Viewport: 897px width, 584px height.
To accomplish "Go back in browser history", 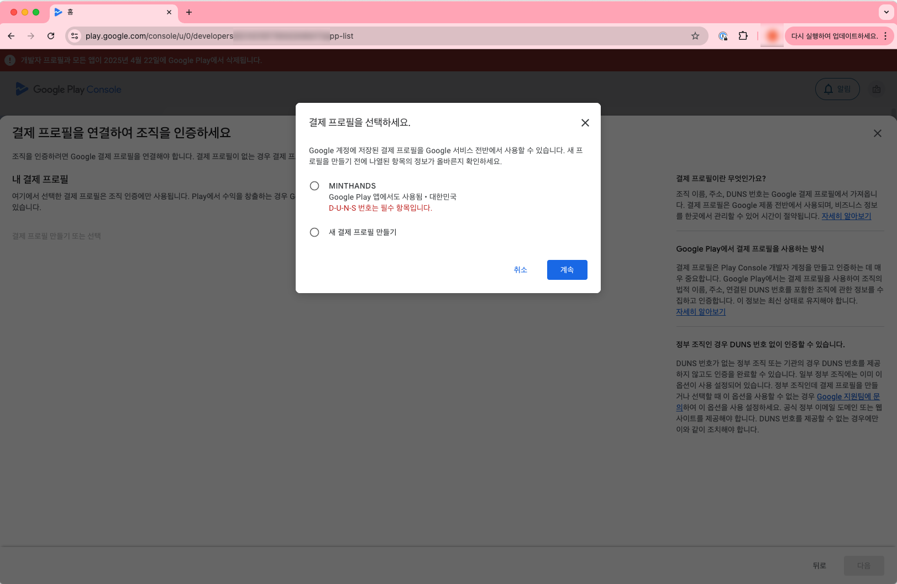I will pyautogui.click(x=11, y=36).
